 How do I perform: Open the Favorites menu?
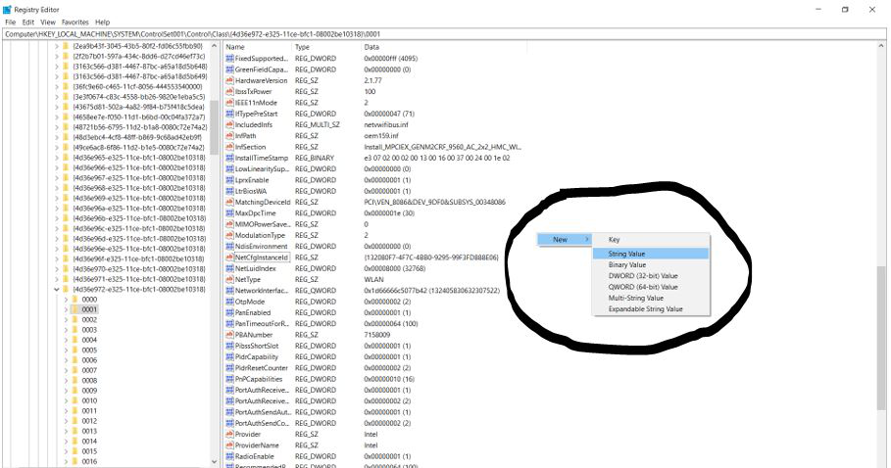(74, 22)
